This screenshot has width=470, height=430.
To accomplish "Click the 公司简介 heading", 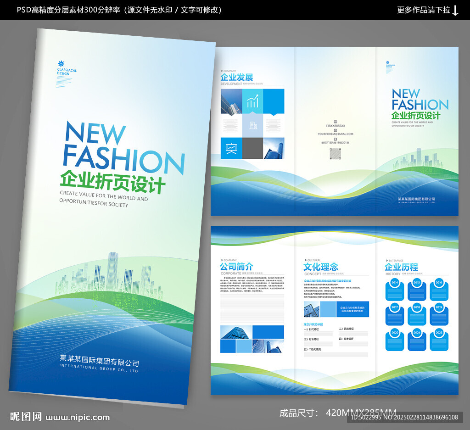I will click(236, 266).
